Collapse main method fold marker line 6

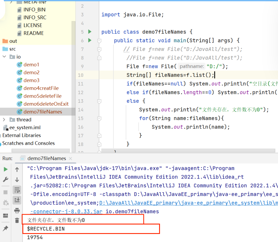coord(99,41)
